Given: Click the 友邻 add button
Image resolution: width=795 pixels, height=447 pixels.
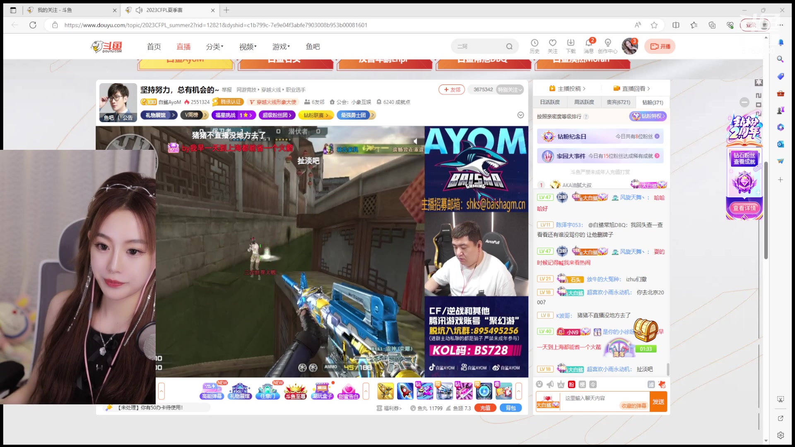Looking at the screenshot, I should [452, 89].
